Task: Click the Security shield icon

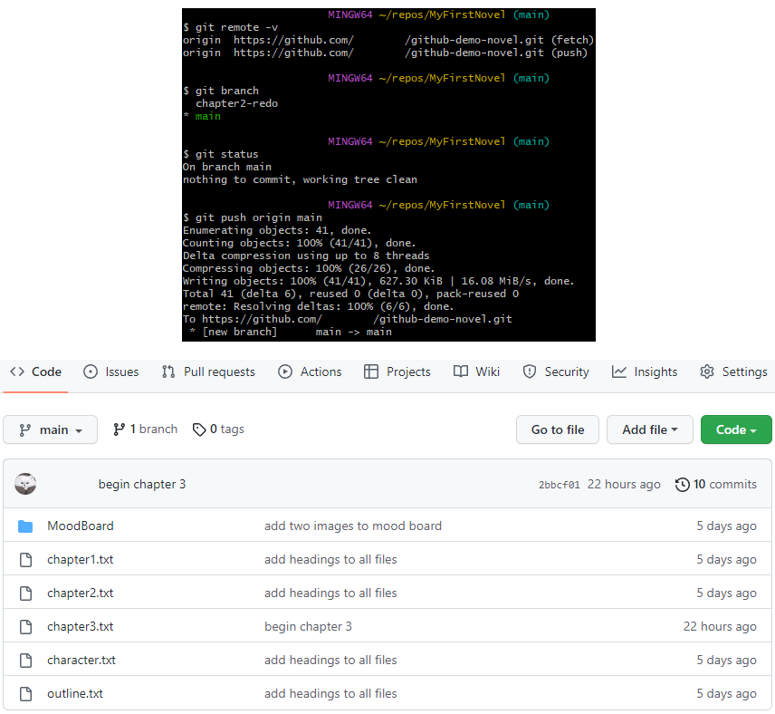Action: click(530, 371)
